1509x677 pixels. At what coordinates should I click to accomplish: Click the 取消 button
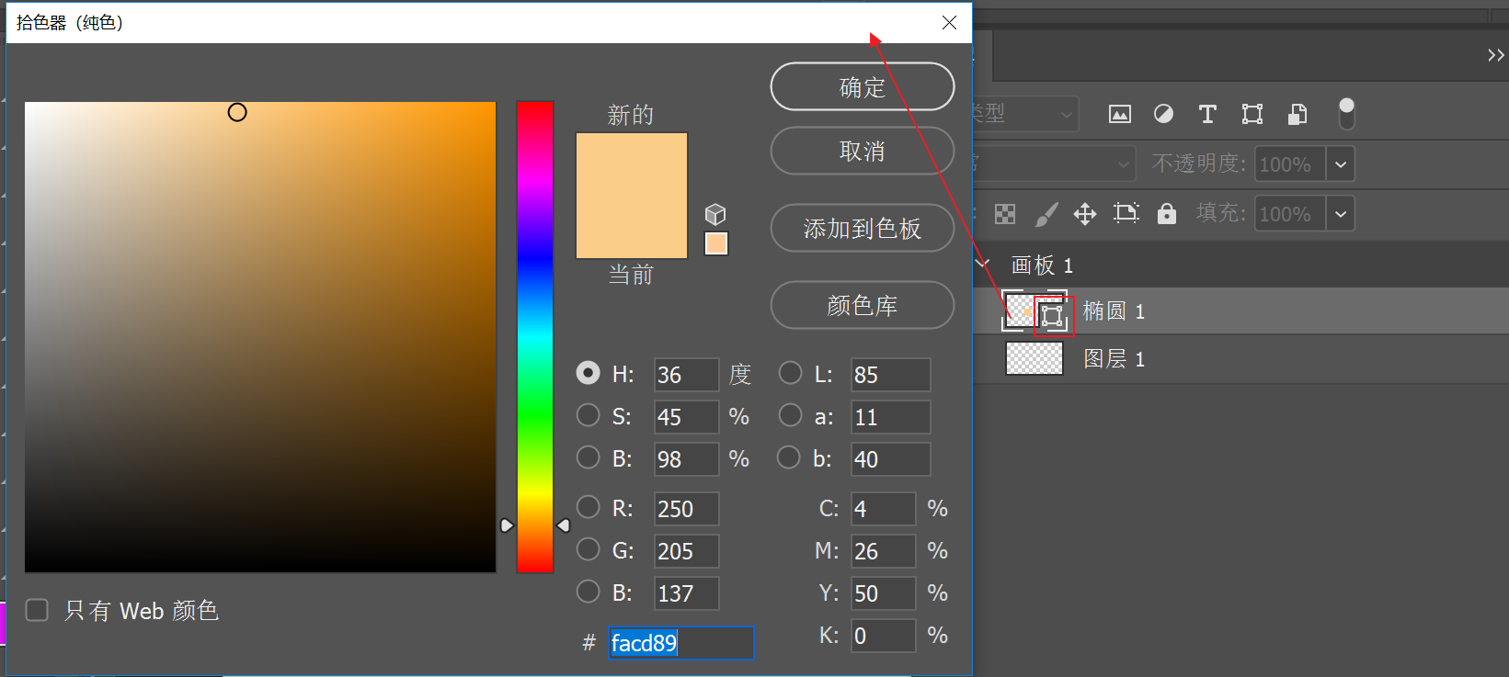tap(863, 151)
